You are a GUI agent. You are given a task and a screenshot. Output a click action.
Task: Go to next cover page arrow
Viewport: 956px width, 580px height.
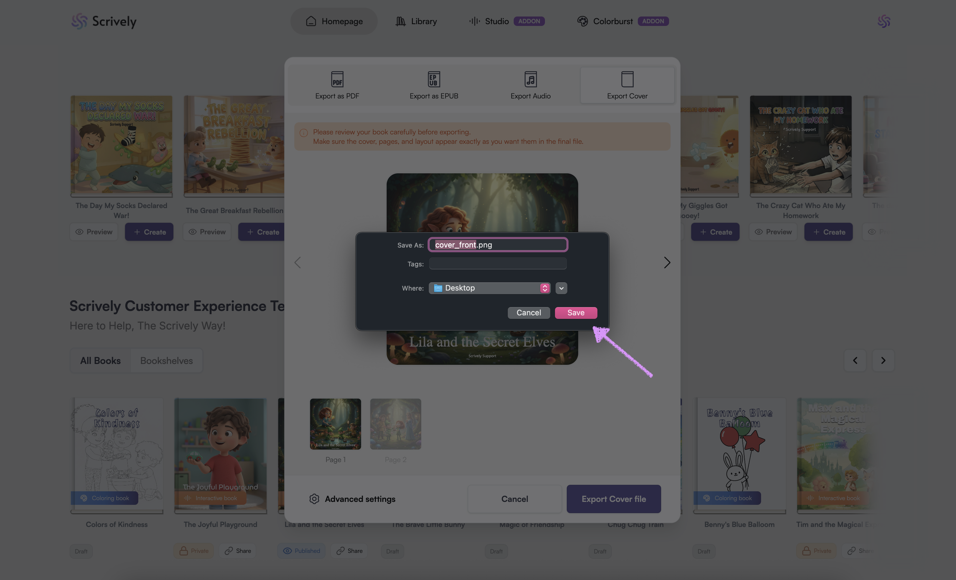(667, 263)
